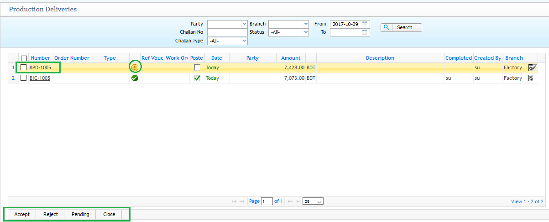Sort by the Branch column header in grid

pyautogui.click(x=514, y=58)
